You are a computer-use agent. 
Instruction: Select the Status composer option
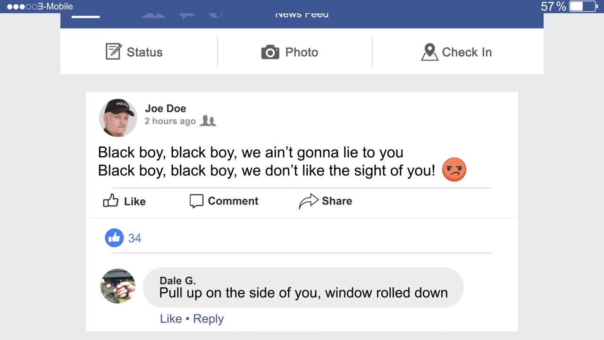134,52
